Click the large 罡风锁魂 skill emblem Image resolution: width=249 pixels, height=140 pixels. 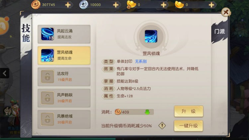coord(151,36)
